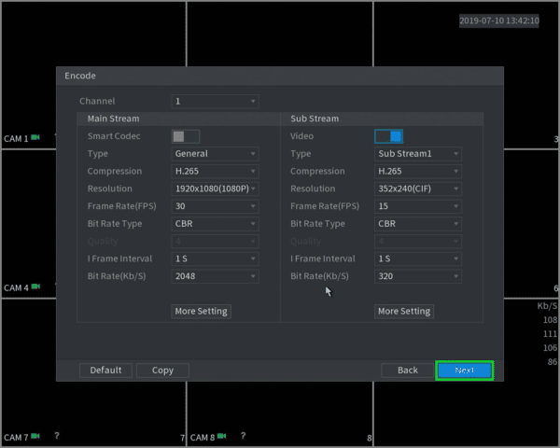
Task: Open More Setting under Main Stream
Action: point(201,312)
